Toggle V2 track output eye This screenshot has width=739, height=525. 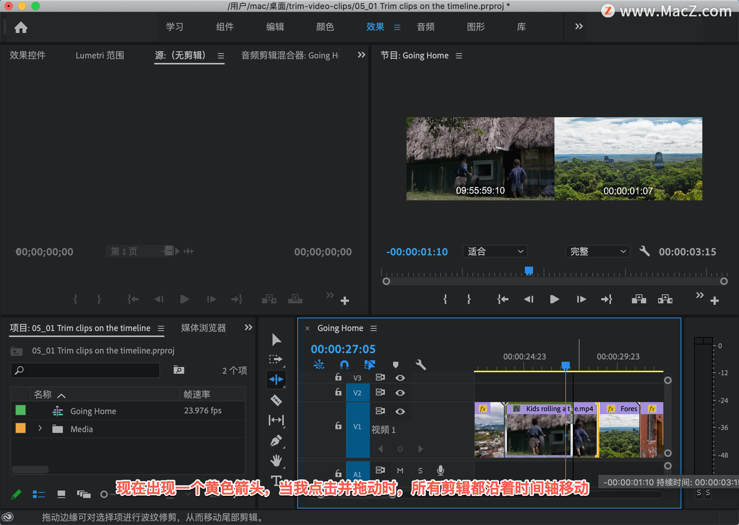[x=400, y=393]
